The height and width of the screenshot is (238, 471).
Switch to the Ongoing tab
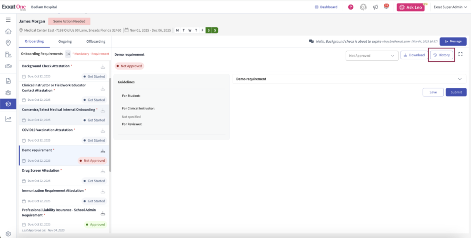pos(65,42)
